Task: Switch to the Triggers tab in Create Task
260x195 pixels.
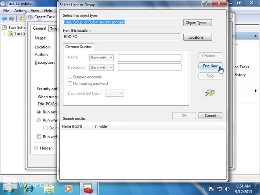Action: tap(53, 29)
